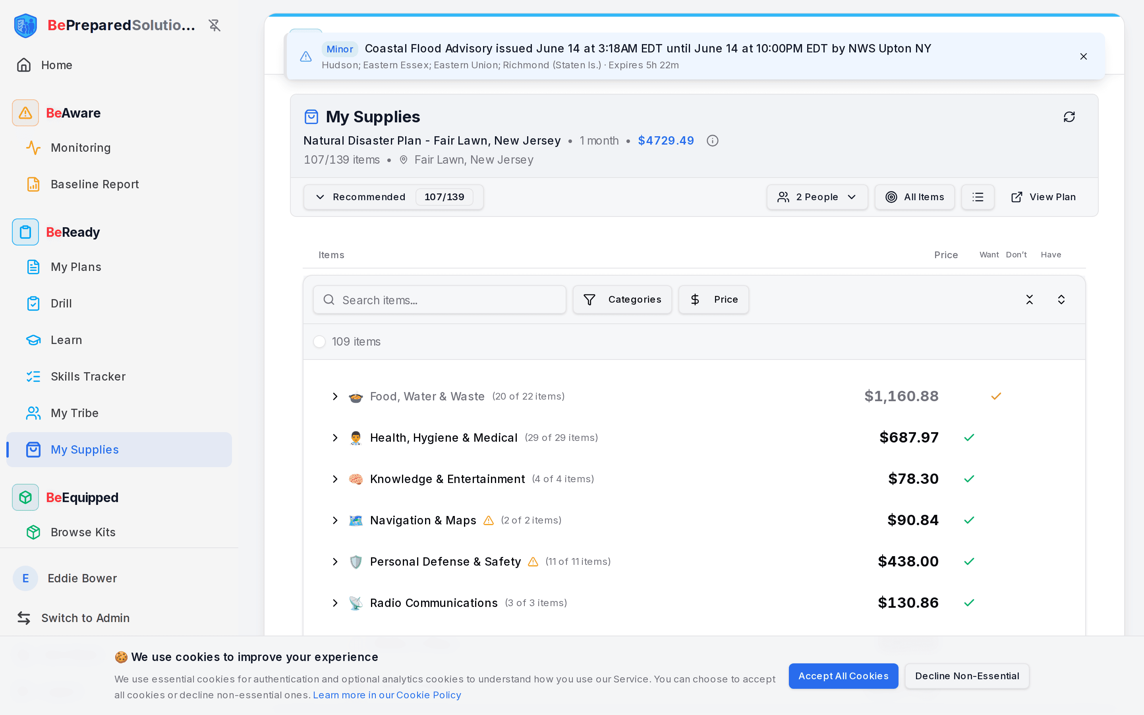Image resolution: width=1144 pixels, height=715 pixels.
Task: Click the BeAware warning triangle icon
Action: (x=25, y=113)
